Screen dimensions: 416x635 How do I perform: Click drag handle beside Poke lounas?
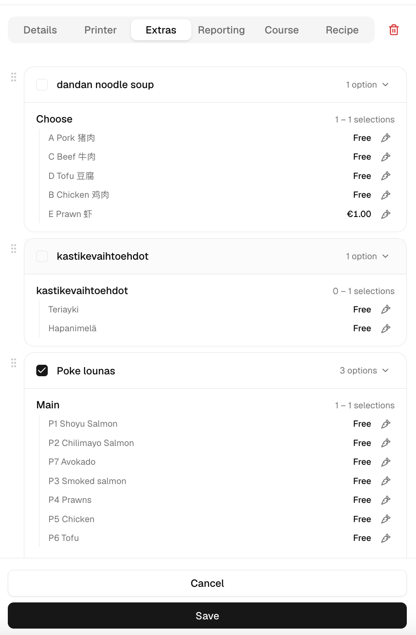click(14, 363)
